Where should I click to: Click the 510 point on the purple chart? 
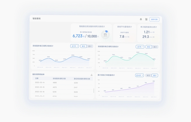(x=138, y=86)
